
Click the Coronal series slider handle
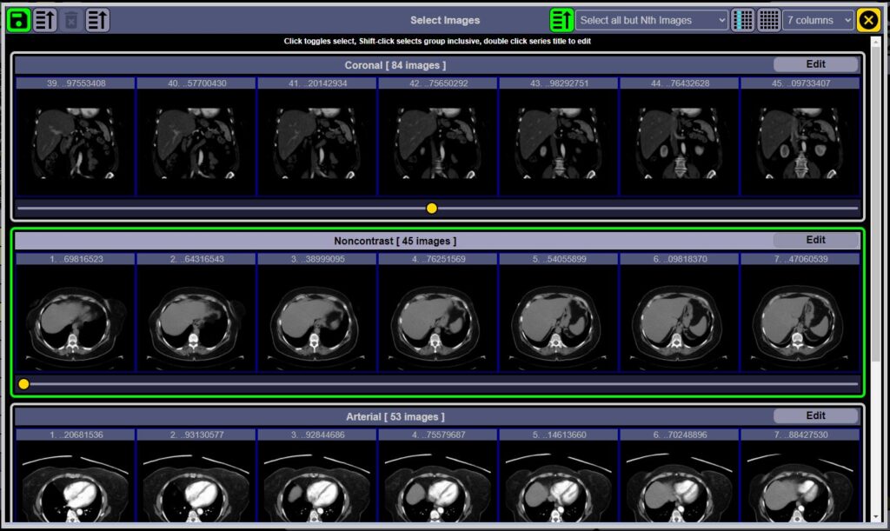pyautogui.click(x=431, y=209)
